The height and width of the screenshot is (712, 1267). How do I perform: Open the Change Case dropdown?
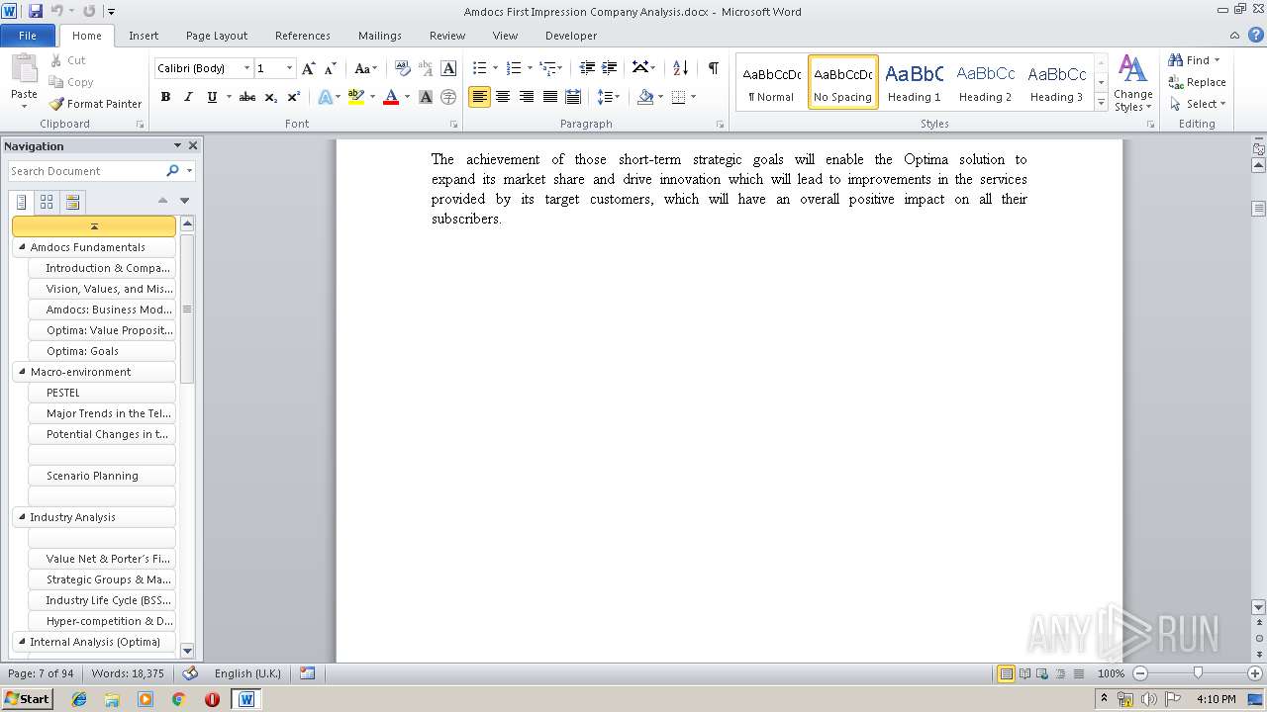pyautogui.click(x=365, y=68)
